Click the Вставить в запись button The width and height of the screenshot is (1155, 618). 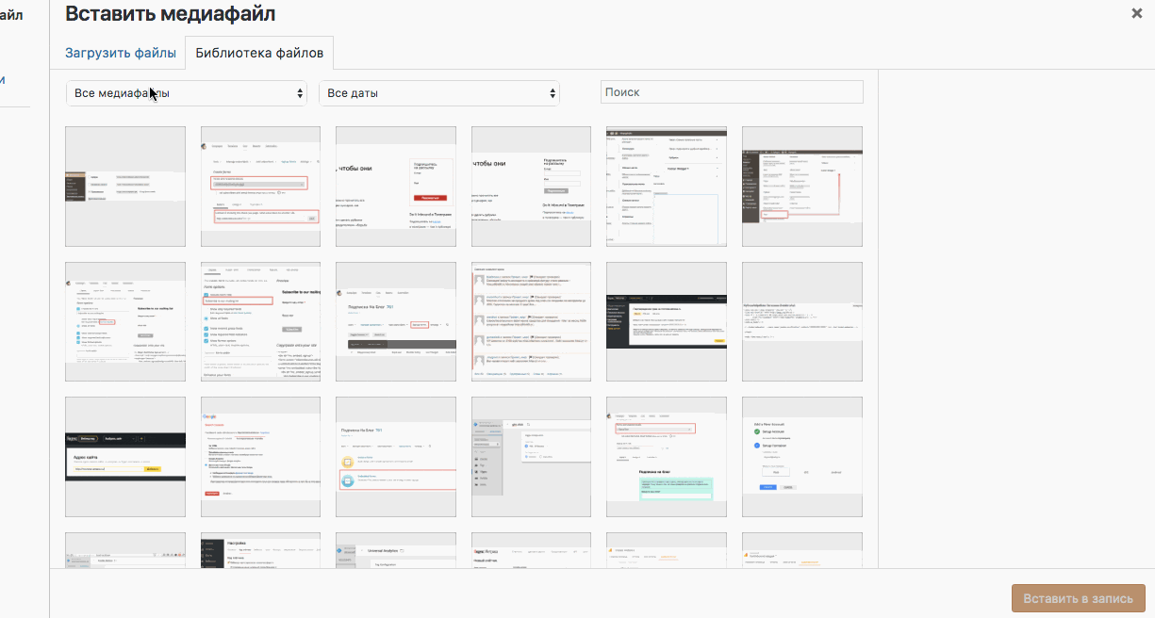[x=1079, y=598]
